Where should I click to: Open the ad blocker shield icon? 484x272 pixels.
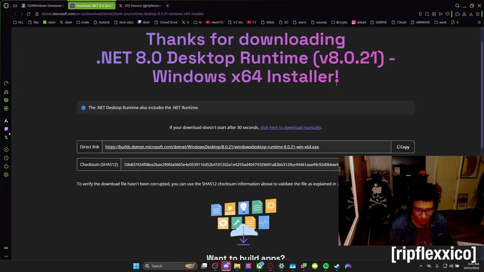(x=434, y=14)
